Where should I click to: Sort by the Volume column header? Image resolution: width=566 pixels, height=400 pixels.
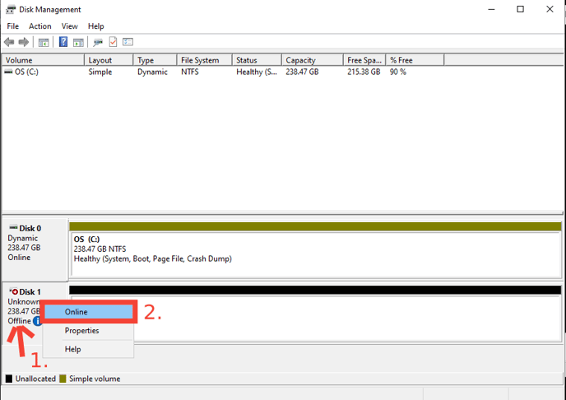(43, 60)
